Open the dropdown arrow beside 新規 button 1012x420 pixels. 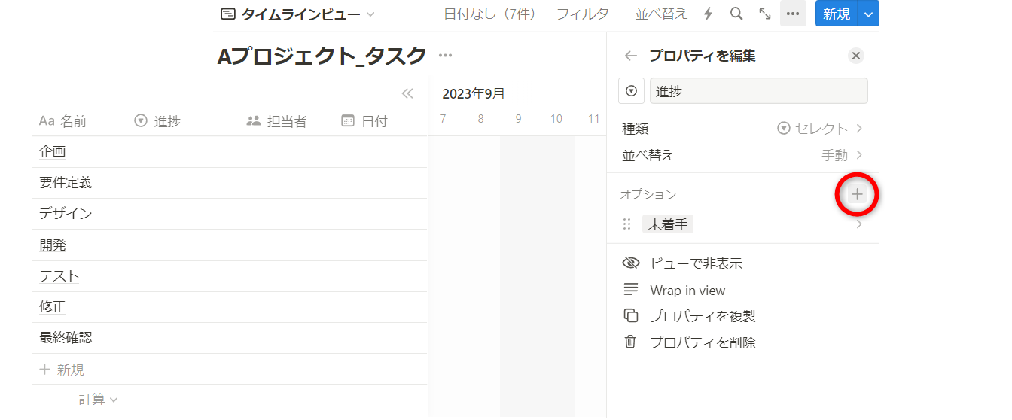(x=869, y=14)
